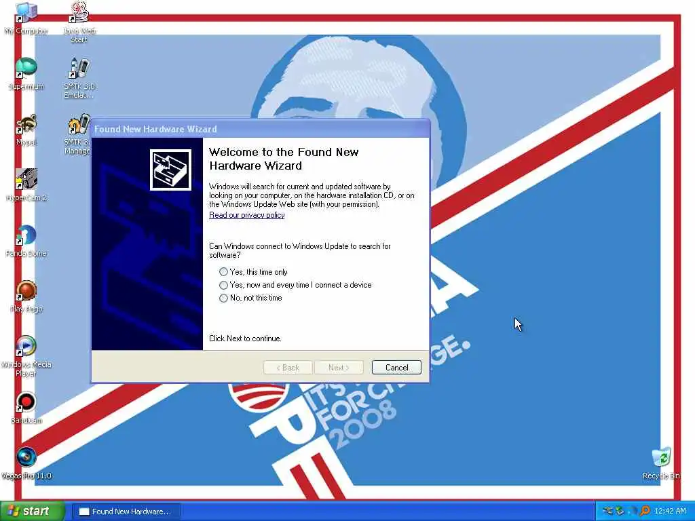The height and width of the screenshot is (521, 695).
Task: Open the Windows Start menu
Action: pos(33,512)
